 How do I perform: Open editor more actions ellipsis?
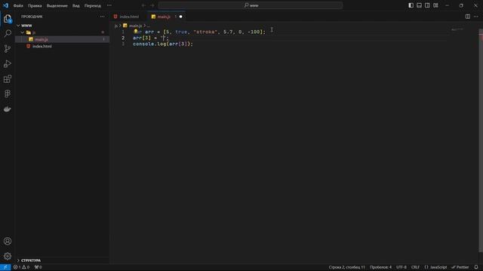click(x=476, y=17)
